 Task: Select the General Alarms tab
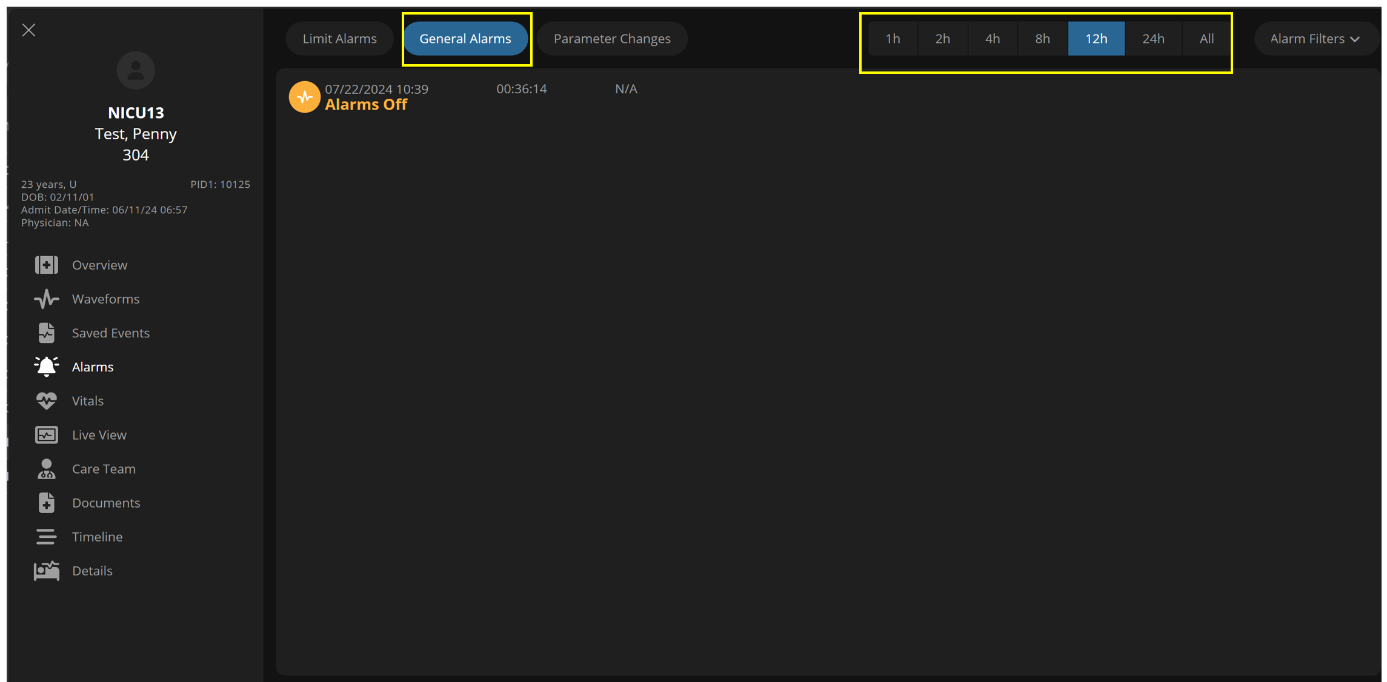click(x=465, y=39)
